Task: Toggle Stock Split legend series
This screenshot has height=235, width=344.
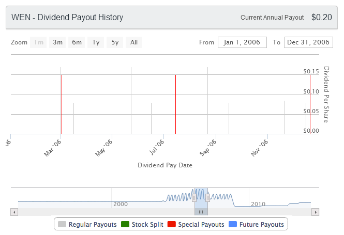Action: point(142,224)
